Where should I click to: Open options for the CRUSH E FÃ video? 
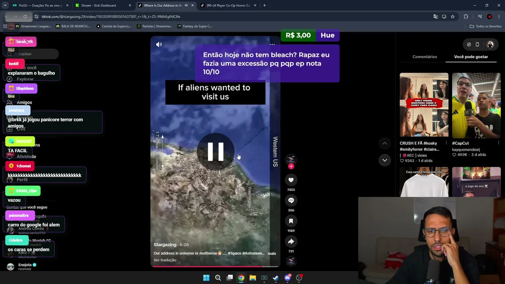click(x=446, y=143)
